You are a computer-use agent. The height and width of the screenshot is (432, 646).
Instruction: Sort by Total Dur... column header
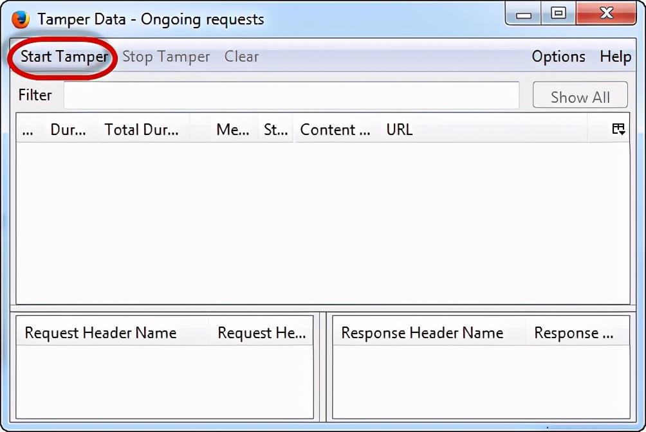coord(142,129)
